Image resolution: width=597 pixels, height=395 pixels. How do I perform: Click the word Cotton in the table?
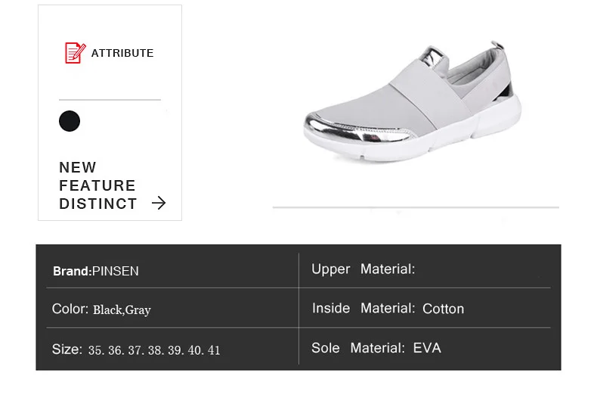(444, 309)
